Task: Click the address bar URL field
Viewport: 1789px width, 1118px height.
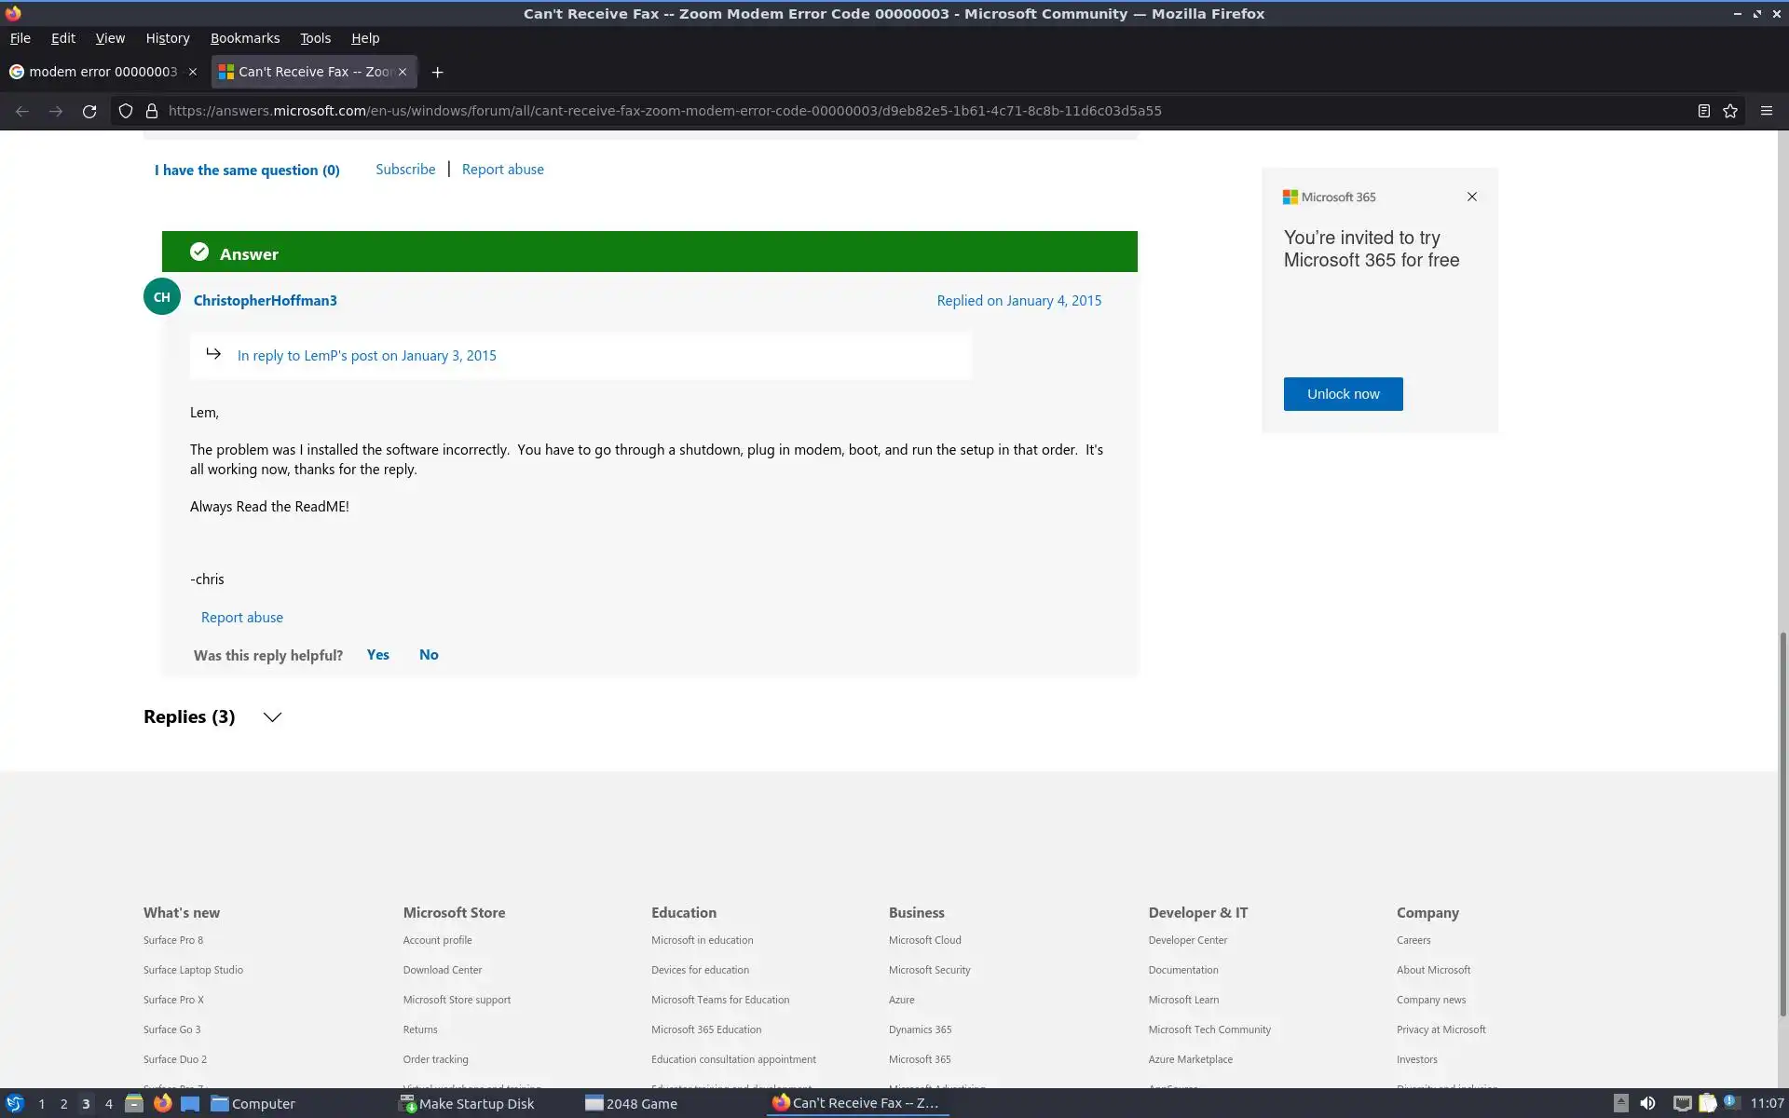Action: point(663,111)
